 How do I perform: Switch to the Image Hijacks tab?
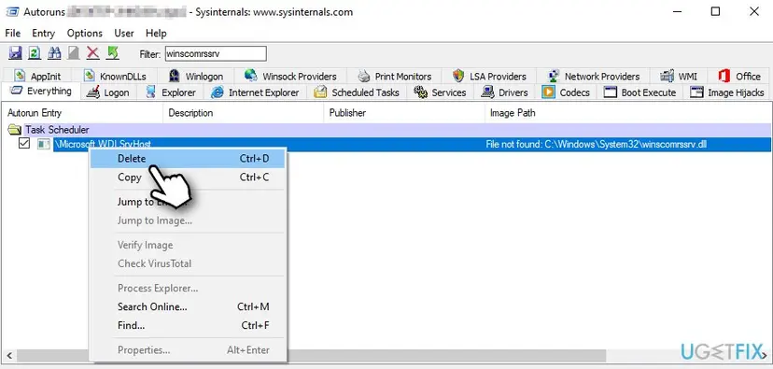pyautogui.click(x=727, y=92)
